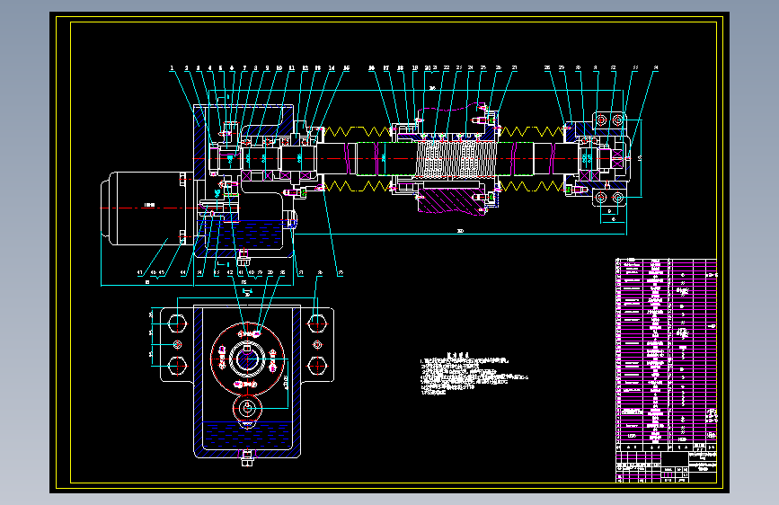Image resolution: width=779 pixels, height=505 pixels.
Task: Click the small middle-right flange hole in end view
Action: (317, 344)
